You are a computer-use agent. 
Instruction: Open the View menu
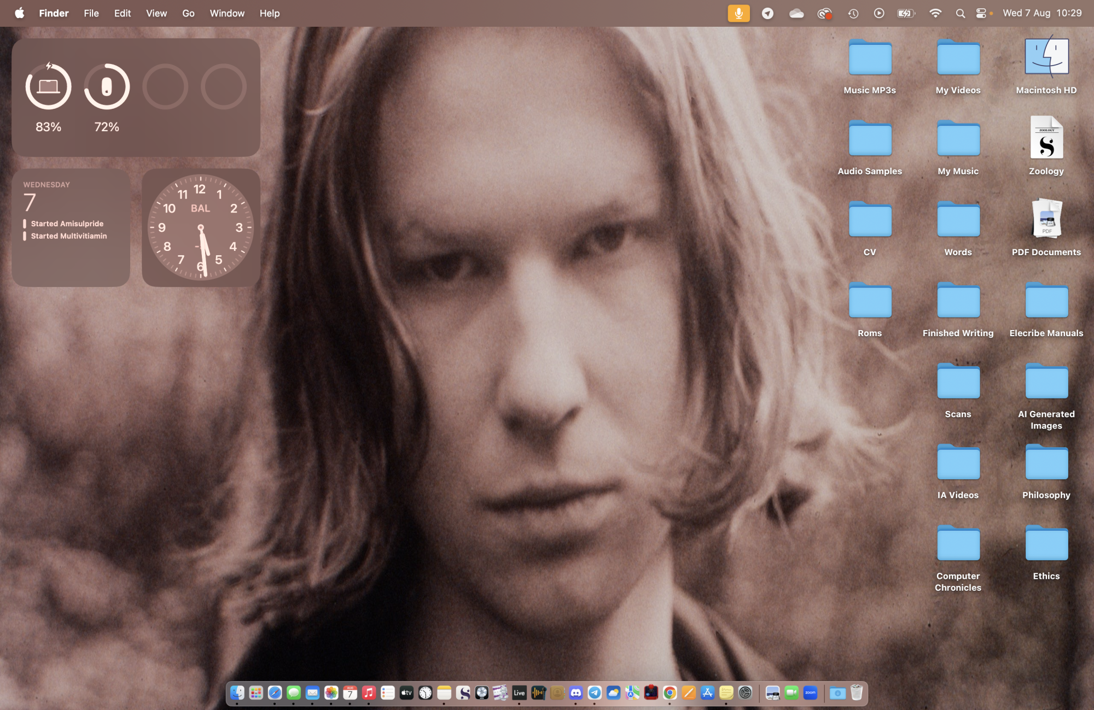pos(156,13)
